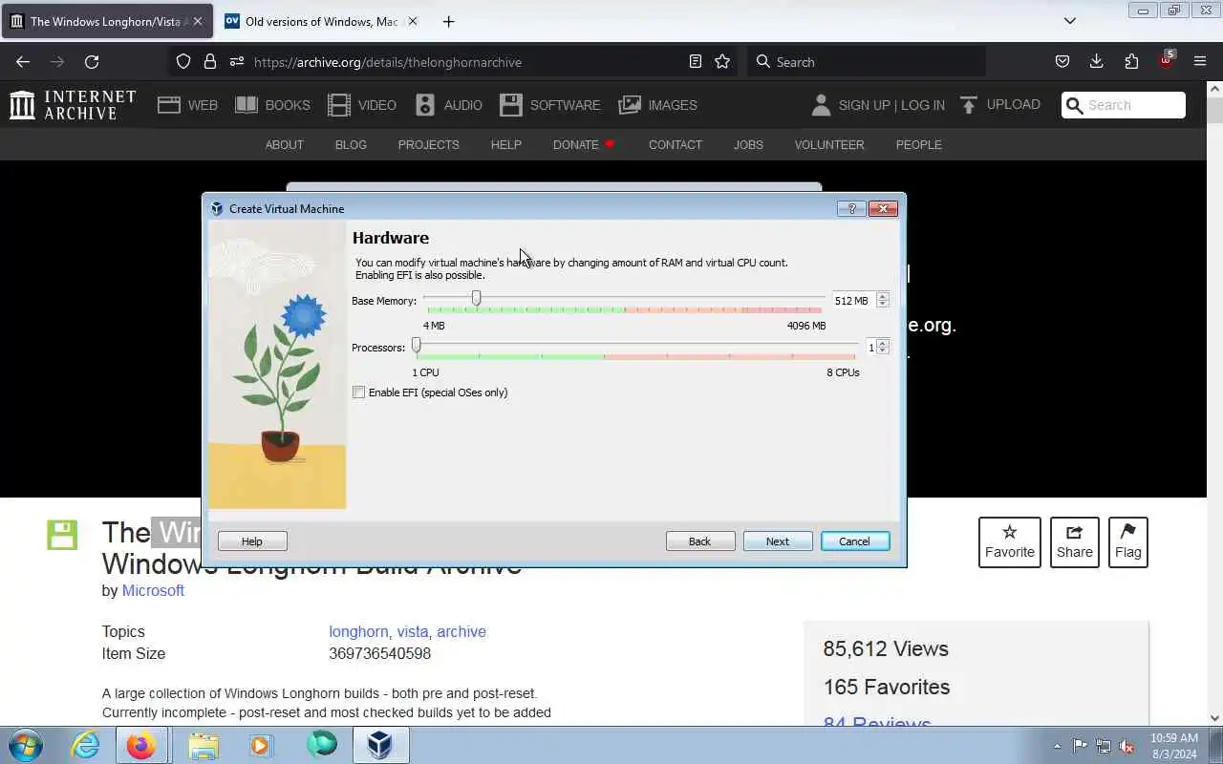Click the Processors slider handle

[416, 346]
